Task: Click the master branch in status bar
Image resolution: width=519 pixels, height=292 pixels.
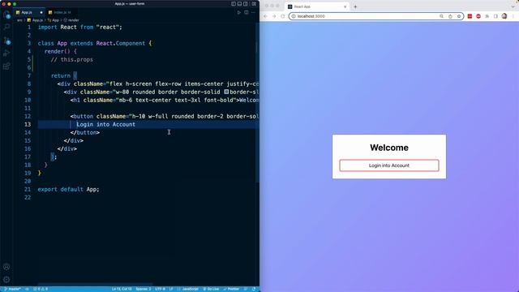Action: click(13, 289)
